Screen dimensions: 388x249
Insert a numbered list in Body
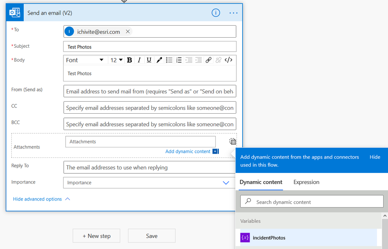pyautogui.click(x=179, y=60)
